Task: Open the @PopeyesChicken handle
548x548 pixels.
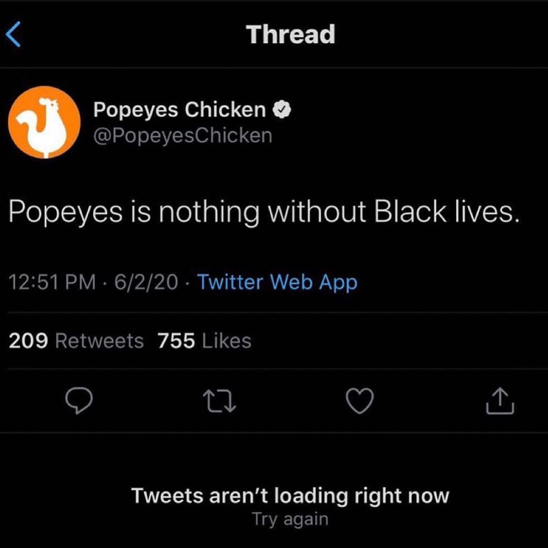Action: click(183, 135)
